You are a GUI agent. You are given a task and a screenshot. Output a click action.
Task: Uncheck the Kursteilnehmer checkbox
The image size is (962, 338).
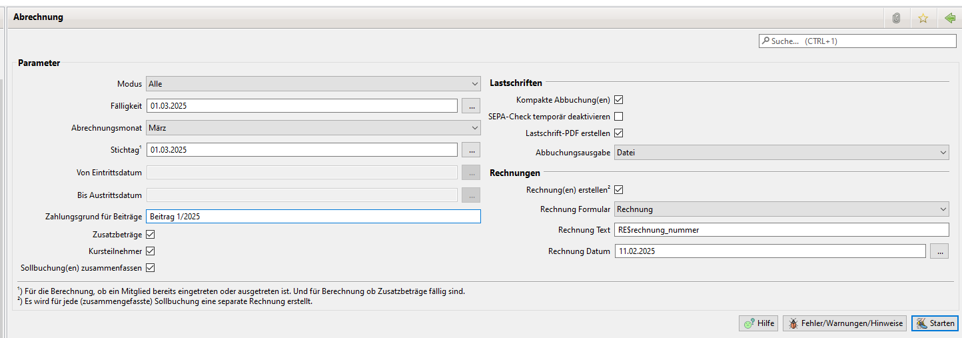tap(151, 251)
